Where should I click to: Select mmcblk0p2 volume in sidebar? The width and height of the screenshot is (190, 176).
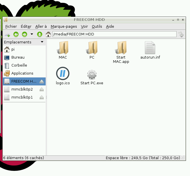tap(24, 89)
